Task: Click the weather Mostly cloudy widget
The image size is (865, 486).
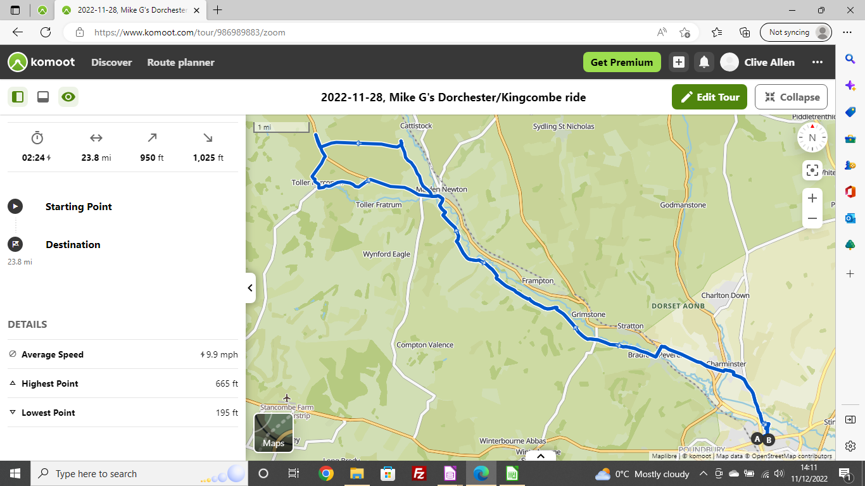Action: pyautogui.click(x=642, y=473)
